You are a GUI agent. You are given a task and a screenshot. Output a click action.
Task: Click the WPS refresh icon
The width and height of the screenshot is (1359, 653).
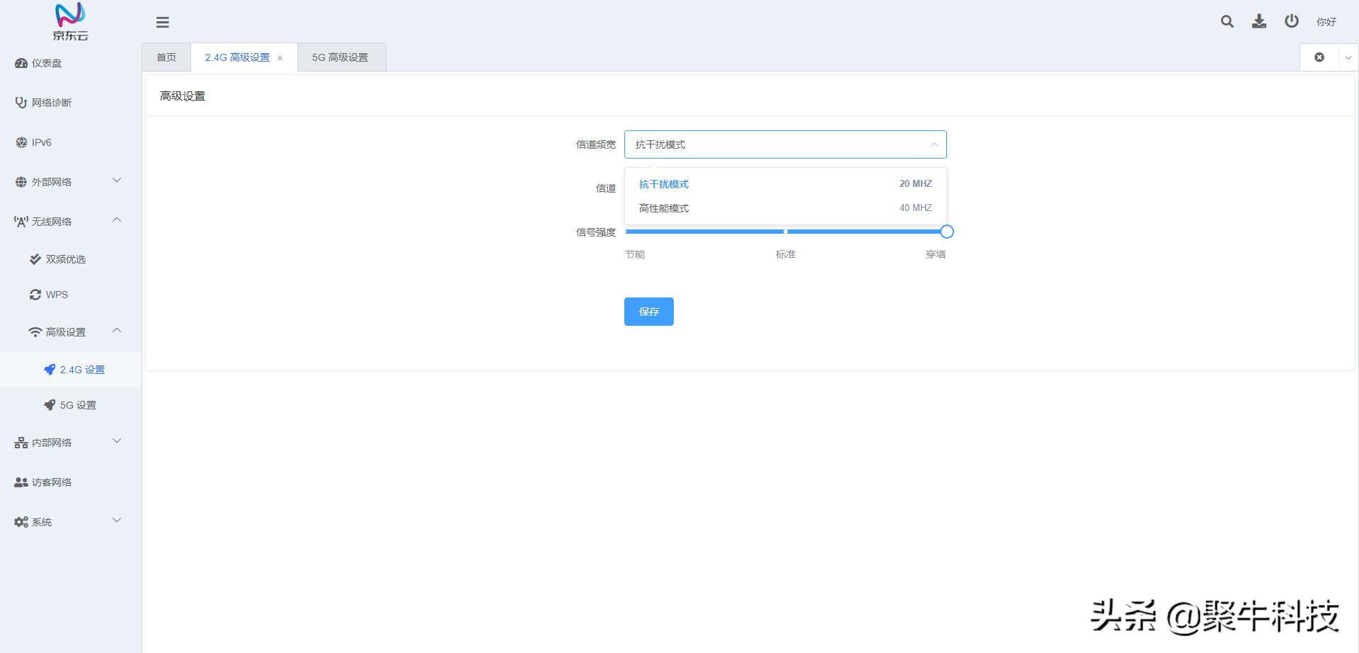[x=35, y=295]
